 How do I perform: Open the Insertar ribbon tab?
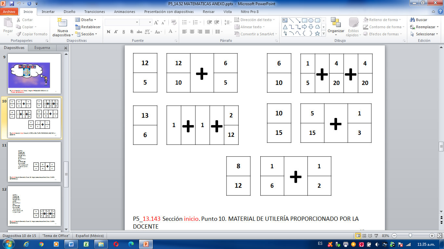tap(48, 12)
